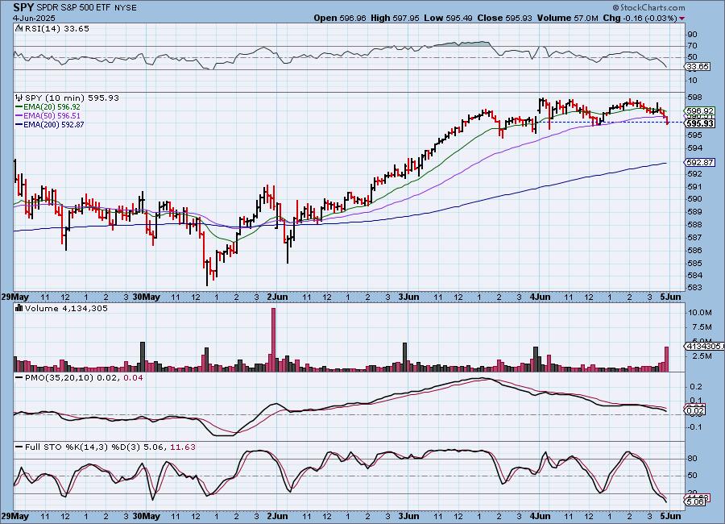Click the 3Jun label beneath the price panel

[408, 297]
